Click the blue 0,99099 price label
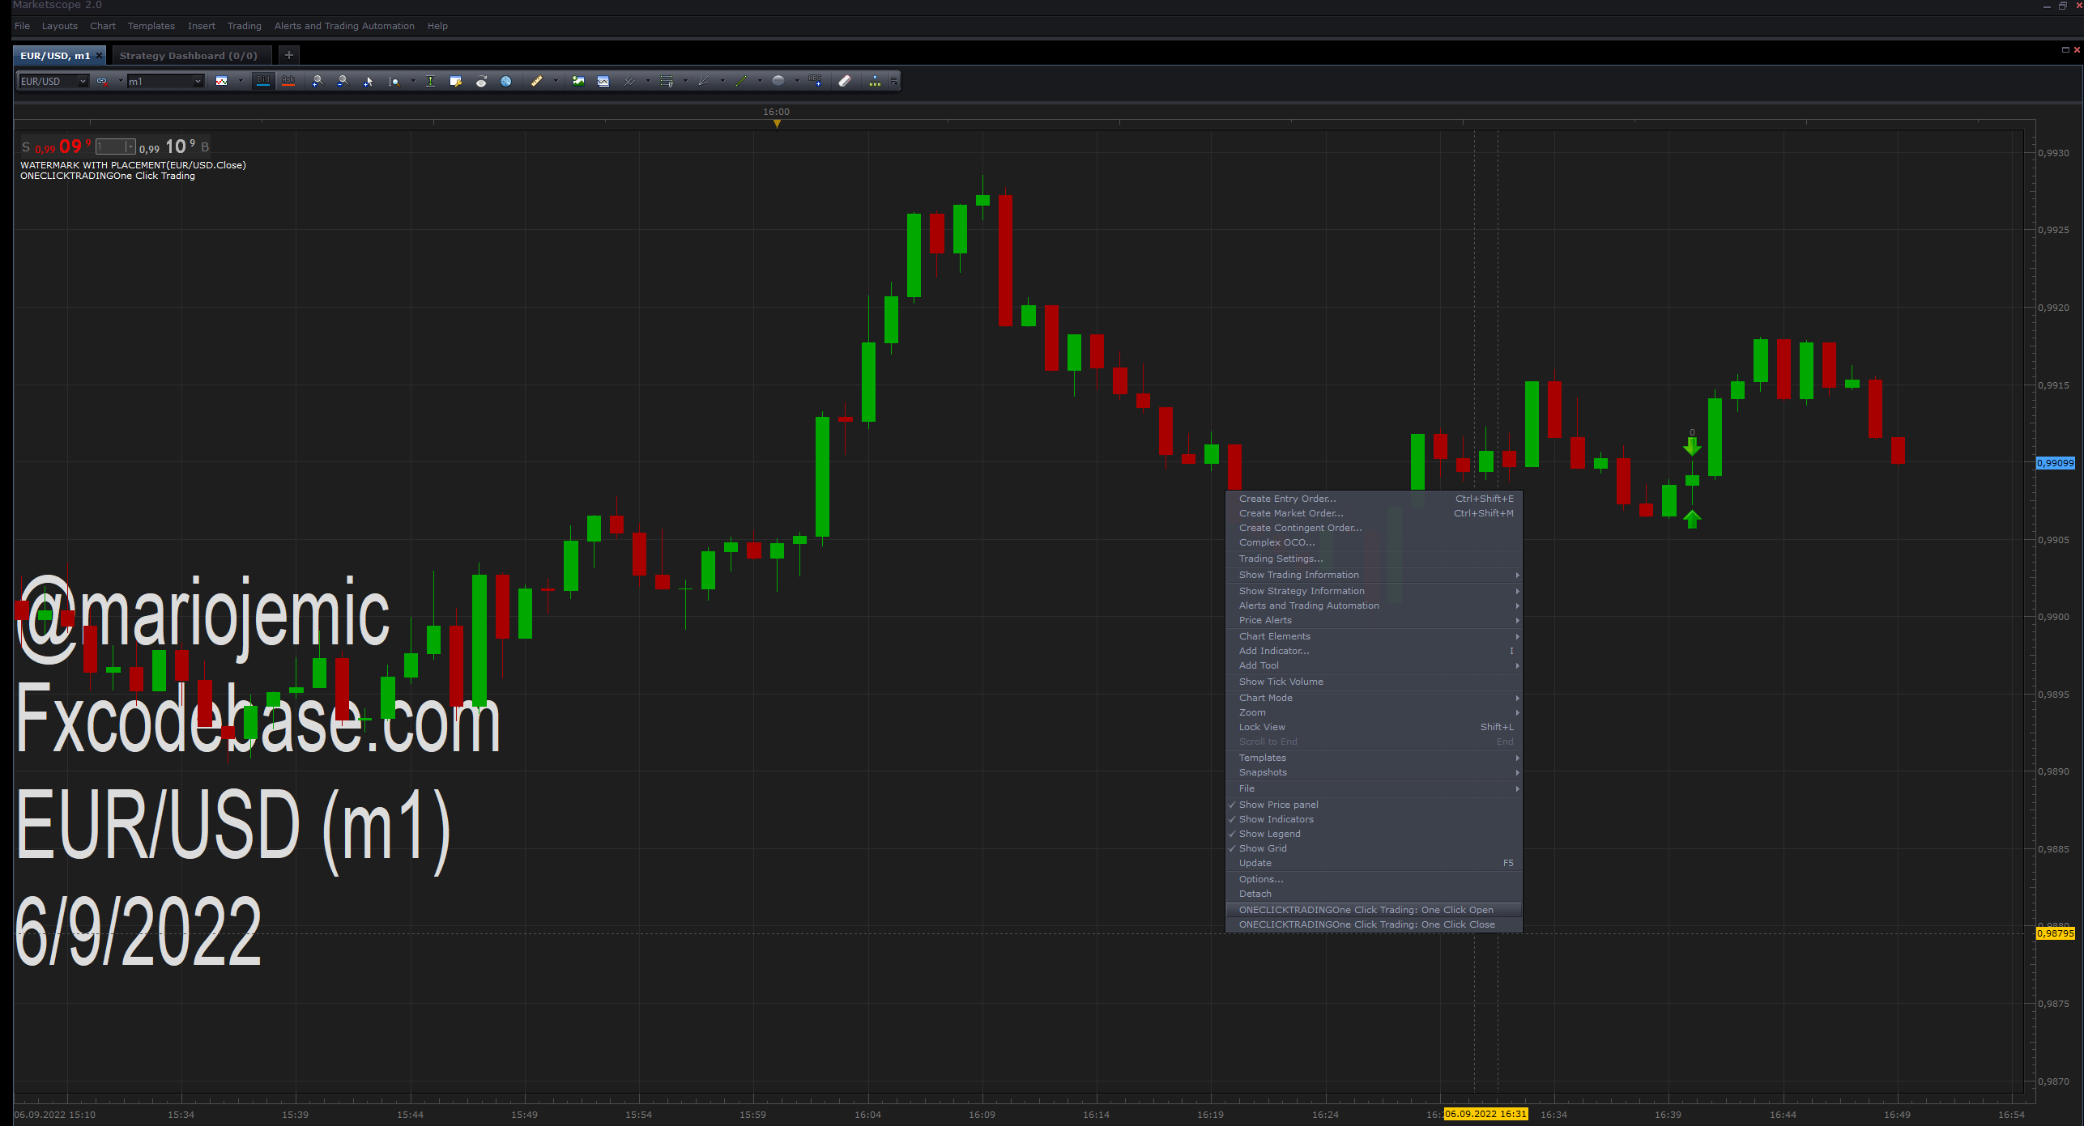Screen dimensions: 2084x1126 click(x=2056, y=463)
